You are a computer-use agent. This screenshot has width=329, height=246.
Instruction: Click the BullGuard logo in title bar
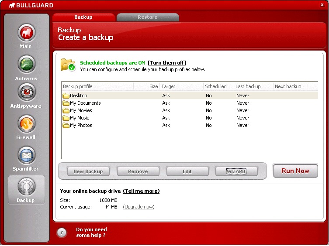(x=31, y=5)
